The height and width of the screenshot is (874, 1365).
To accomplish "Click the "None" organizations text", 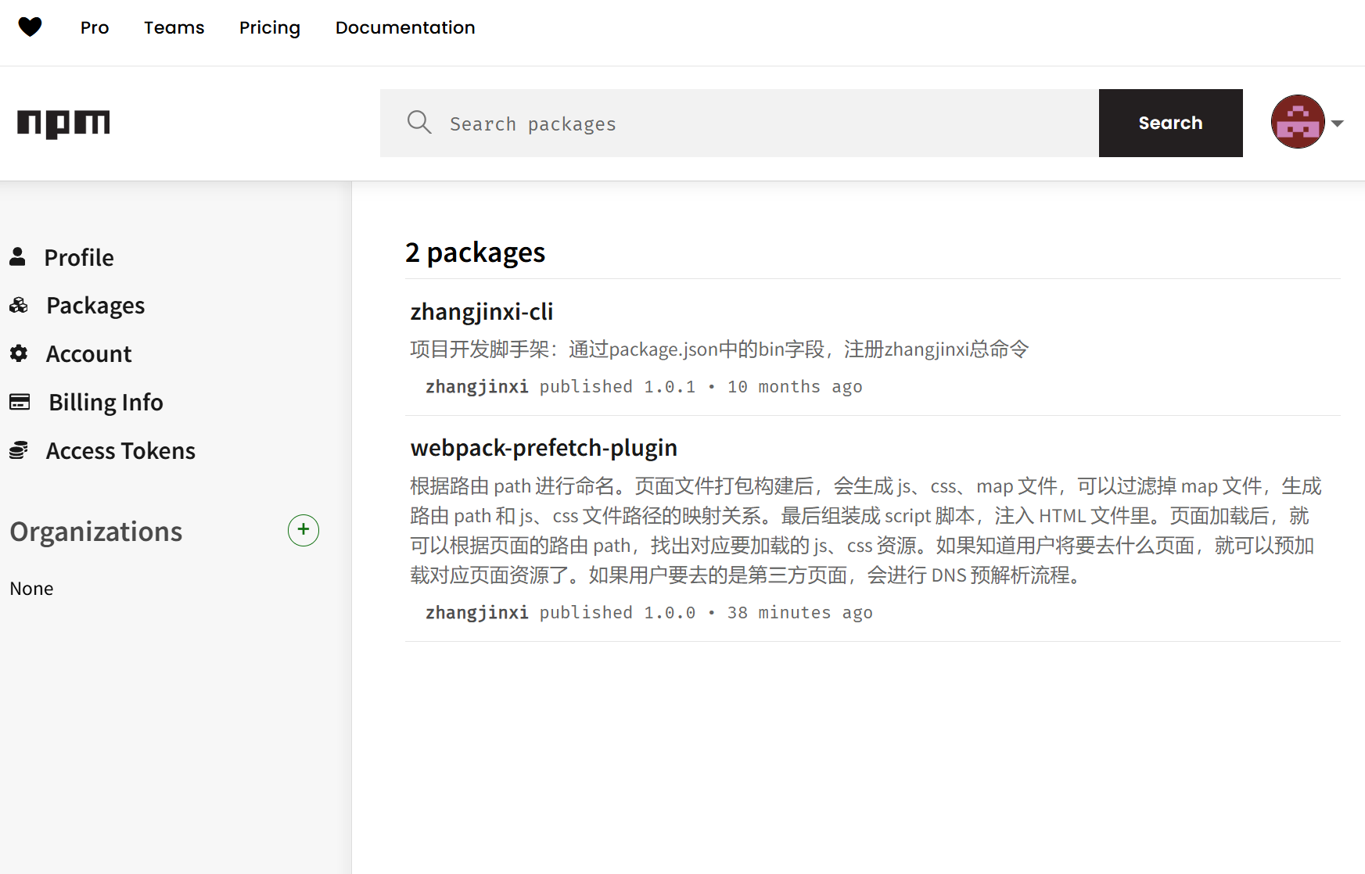I will coord(31,589).
